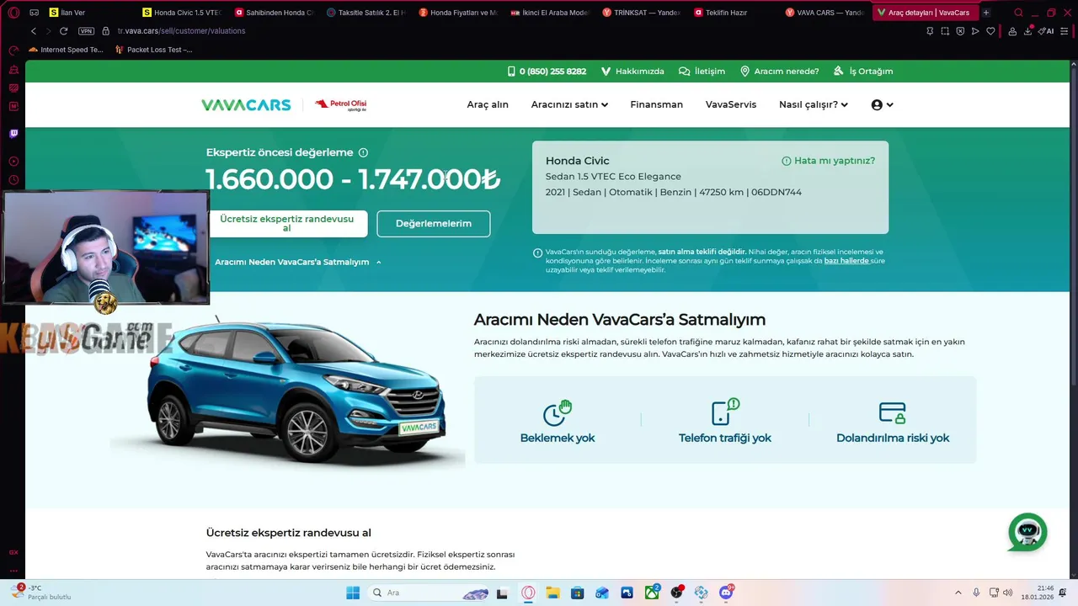The image size is (1078, 606).
Task: Open Hakkımızda link in green bar
Action: (632, 72)
